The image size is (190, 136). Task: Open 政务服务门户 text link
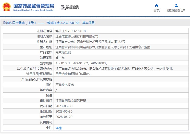(x=176, y=10)
